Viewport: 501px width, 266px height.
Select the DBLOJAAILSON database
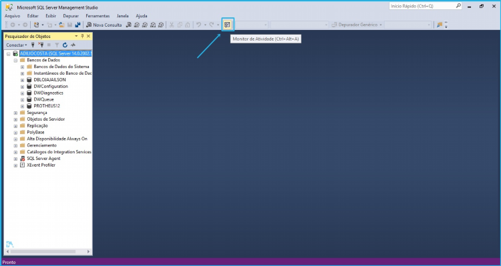point(49,80)
